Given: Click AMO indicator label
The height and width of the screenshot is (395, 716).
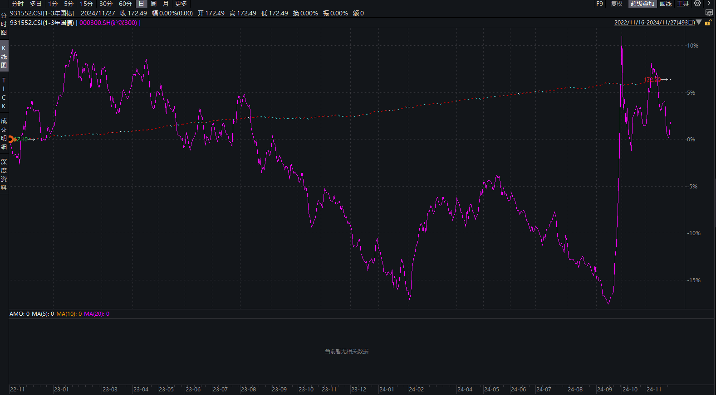Looking at the screenshot, I should click(x=20, y=313).
